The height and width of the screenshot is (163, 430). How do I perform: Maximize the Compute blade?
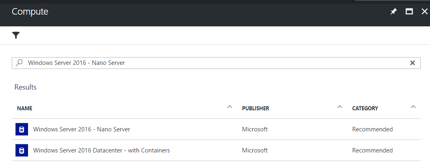(409, 11)
